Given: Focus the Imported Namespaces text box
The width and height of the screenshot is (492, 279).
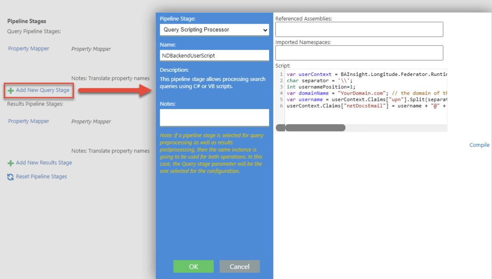Looking at the screenshot, I should pyautogui.click(x=359, y=53).
